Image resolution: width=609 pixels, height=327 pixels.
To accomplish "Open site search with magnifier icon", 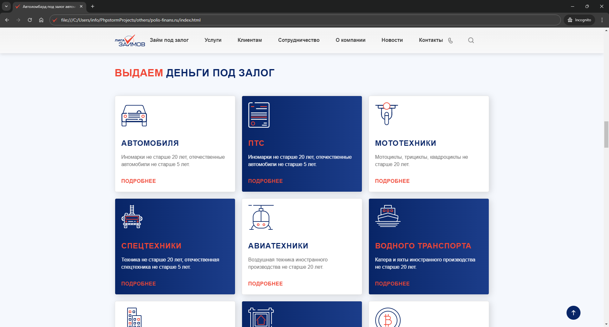I will (x=471, y=40).
